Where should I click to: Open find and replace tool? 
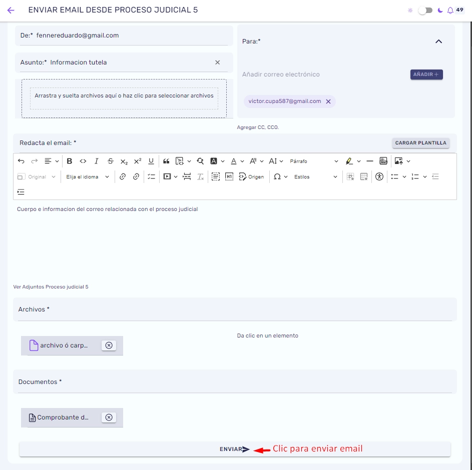200,161
